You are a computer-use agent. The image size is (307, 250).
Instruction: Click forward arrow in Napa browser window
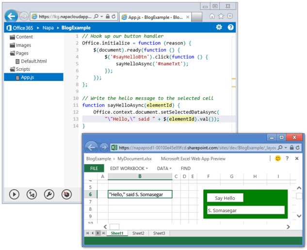point(24,16)
